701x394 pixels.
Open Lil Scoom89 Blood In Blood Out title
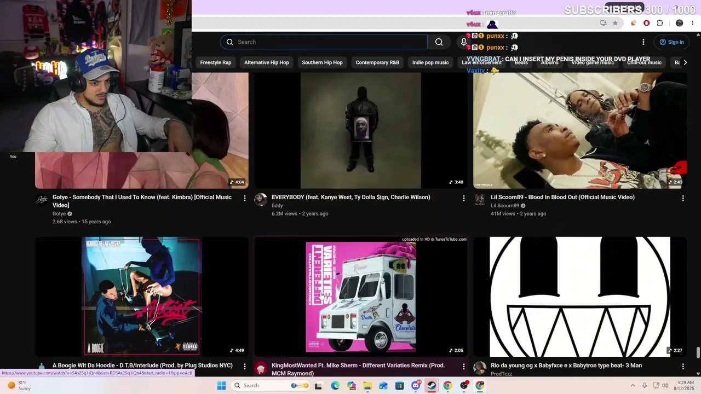(562, 197)
